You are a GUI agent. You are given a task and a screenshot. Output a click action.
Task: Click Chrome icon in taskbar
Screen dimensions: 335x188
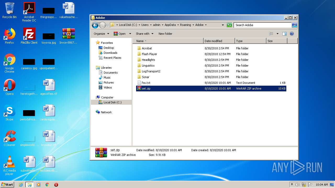pos(47,185)
